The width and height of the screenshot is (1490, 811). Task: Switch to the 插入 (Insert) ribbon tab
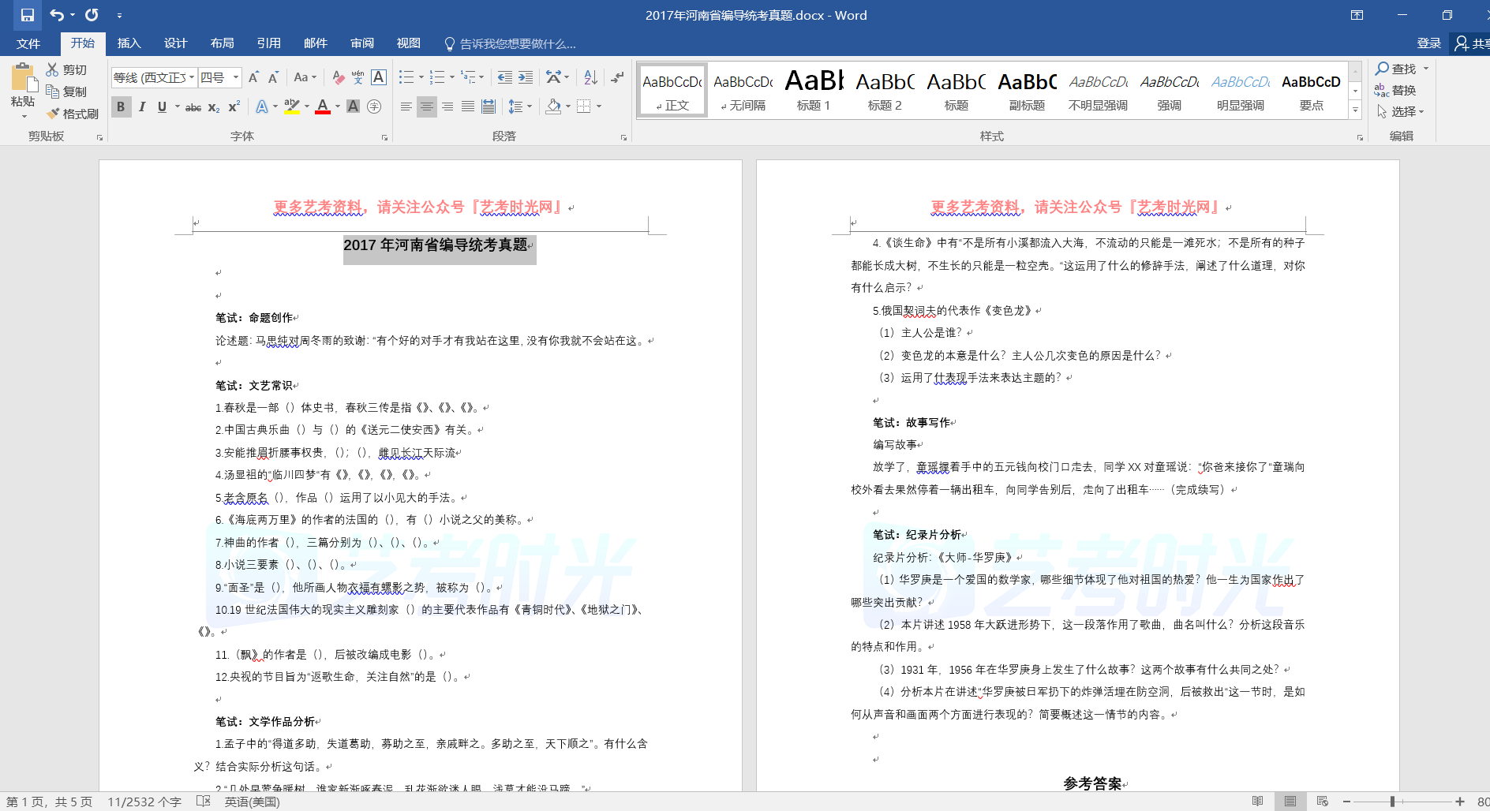[129, 43]
